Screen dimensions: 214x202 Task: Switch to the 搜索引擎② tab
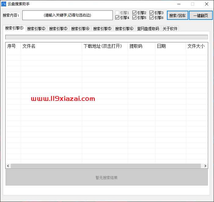(x=36, y=29)
